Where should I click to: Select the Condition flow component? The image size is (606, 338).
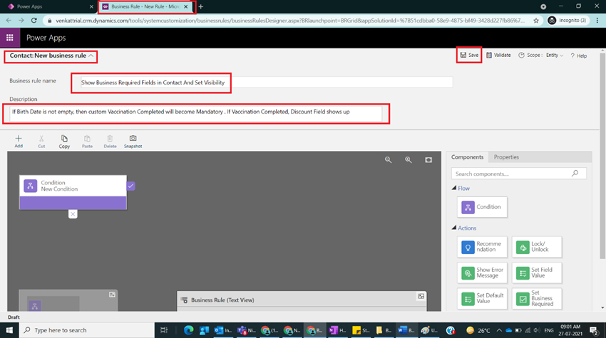pos(482,207)
